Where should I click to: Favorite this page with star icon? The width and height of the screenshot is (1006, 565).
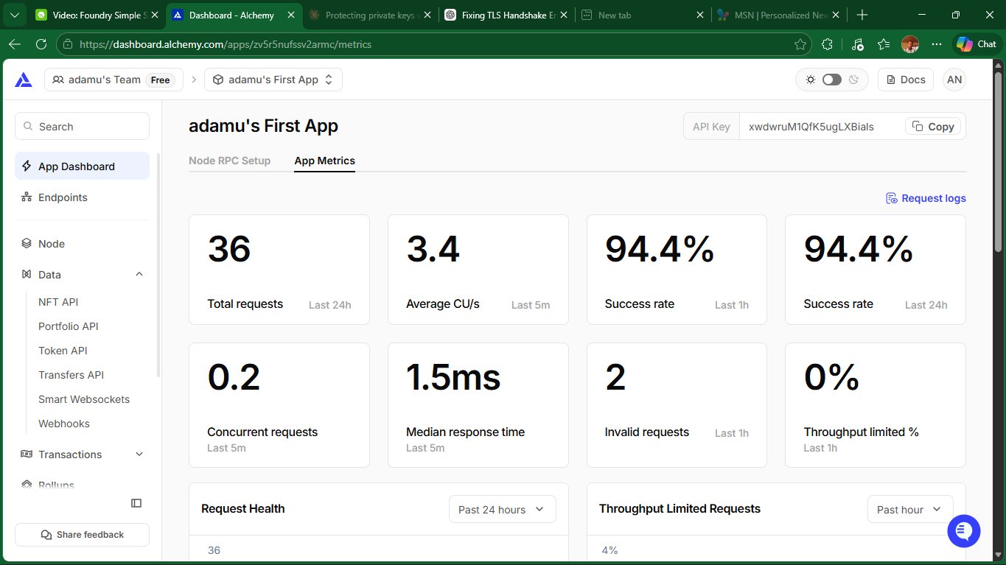[x=800, y=44]
